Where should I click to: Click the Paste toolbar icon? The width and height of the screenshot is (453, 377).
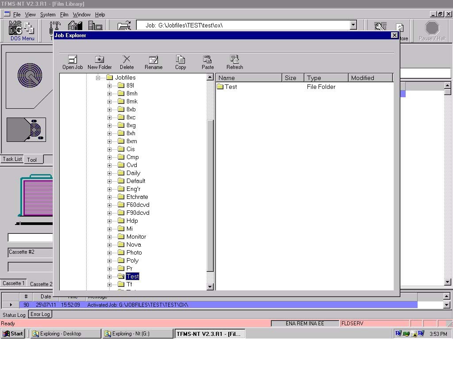pyautogui.click(x=207, y=62)
